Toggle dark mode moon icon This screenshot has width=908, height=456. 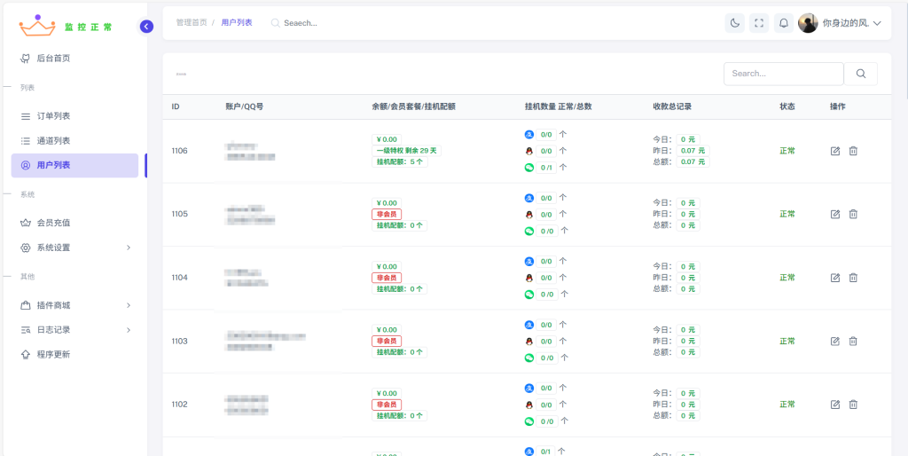coord(734,23)
